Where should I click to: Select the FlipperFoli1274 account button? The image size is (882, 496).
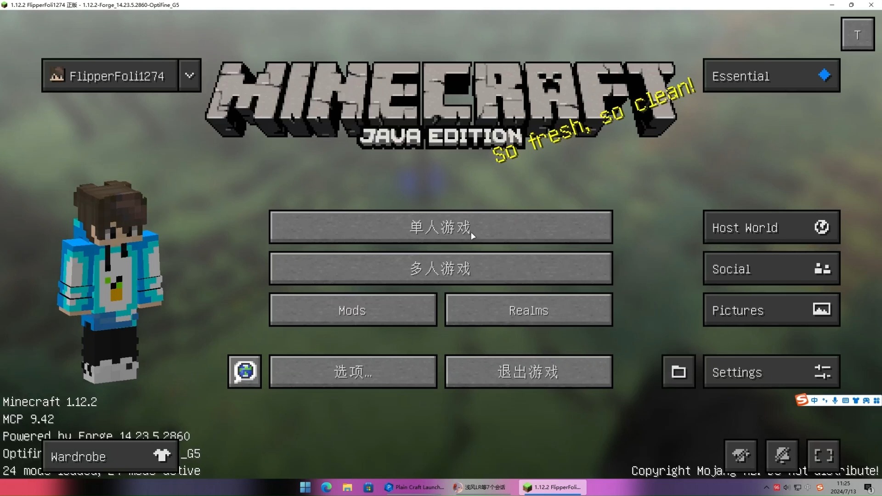click(x=110, y=75)
